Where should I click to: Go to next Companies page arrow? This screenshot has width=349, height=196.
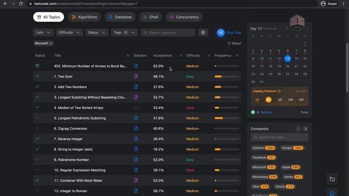pos(305,128)
